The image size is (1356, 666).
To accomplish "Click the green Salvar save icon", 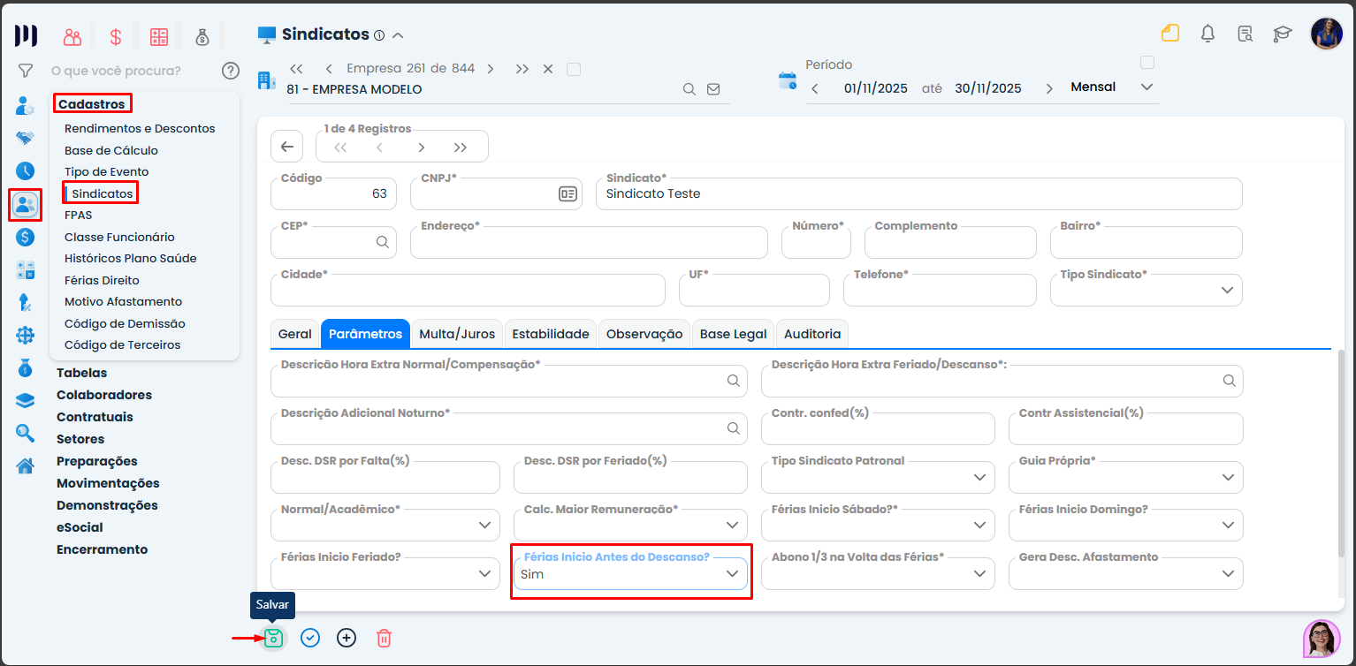I will (274, 638).
